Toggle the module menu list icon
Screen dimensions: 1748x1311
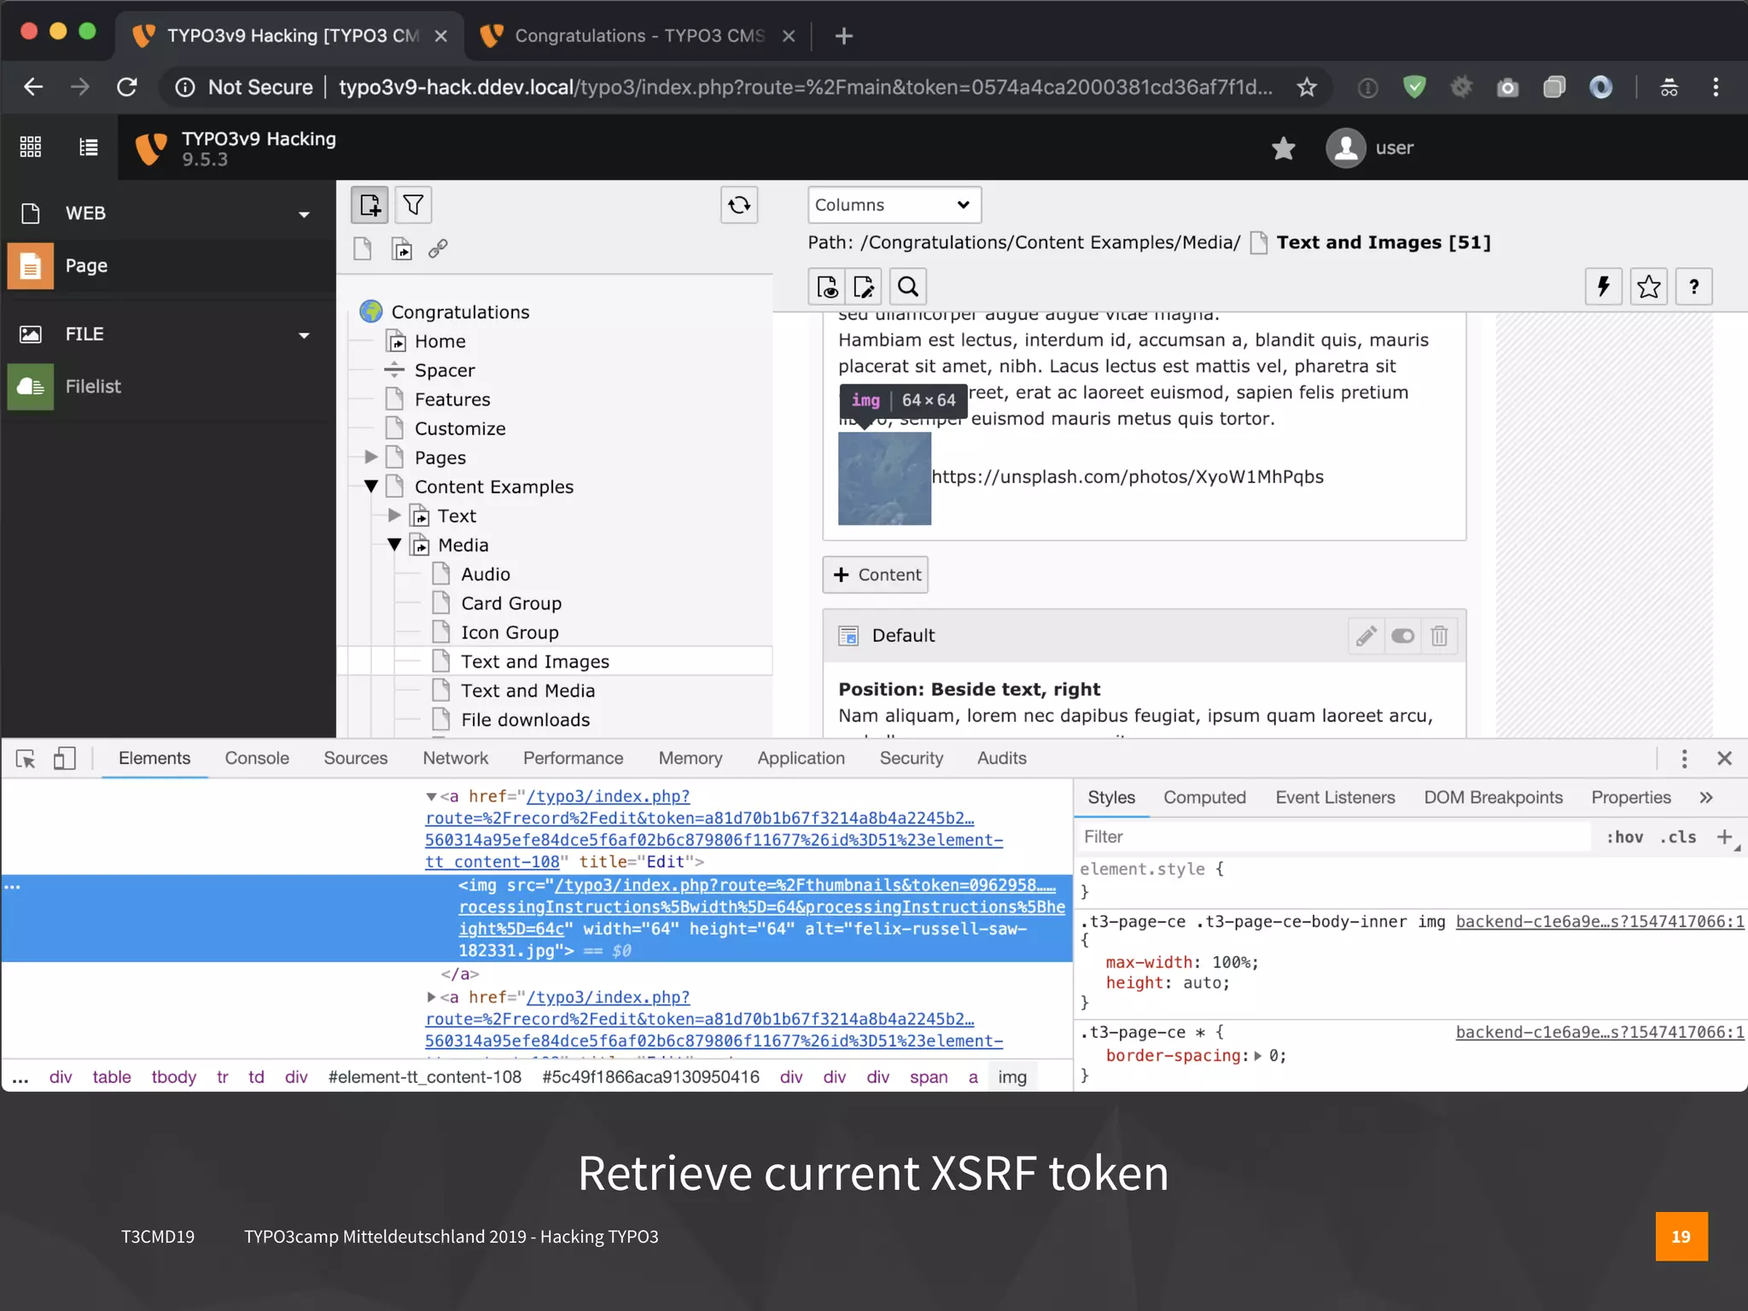click(89, 147)
